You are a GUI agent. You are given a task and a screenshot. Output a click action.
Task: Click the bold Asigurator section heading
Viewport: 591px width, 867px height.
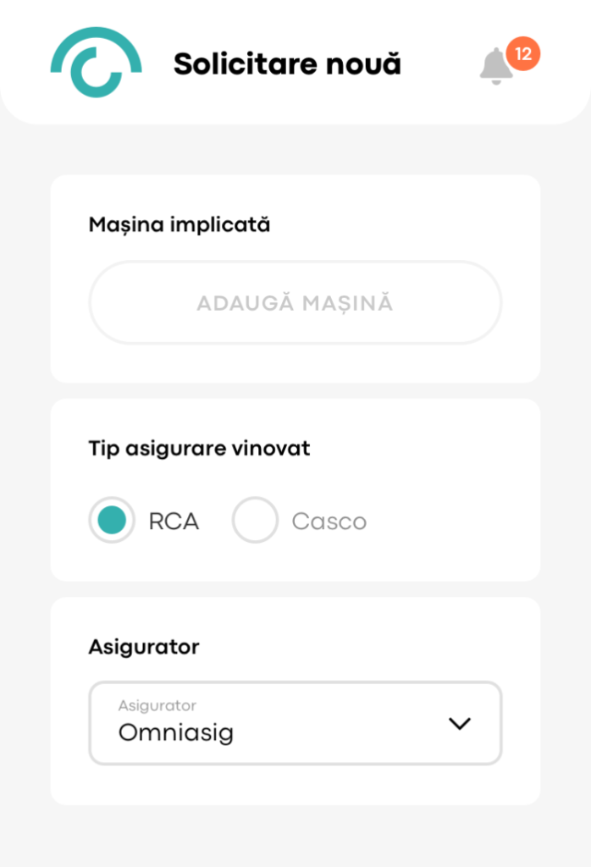[144, 647]
